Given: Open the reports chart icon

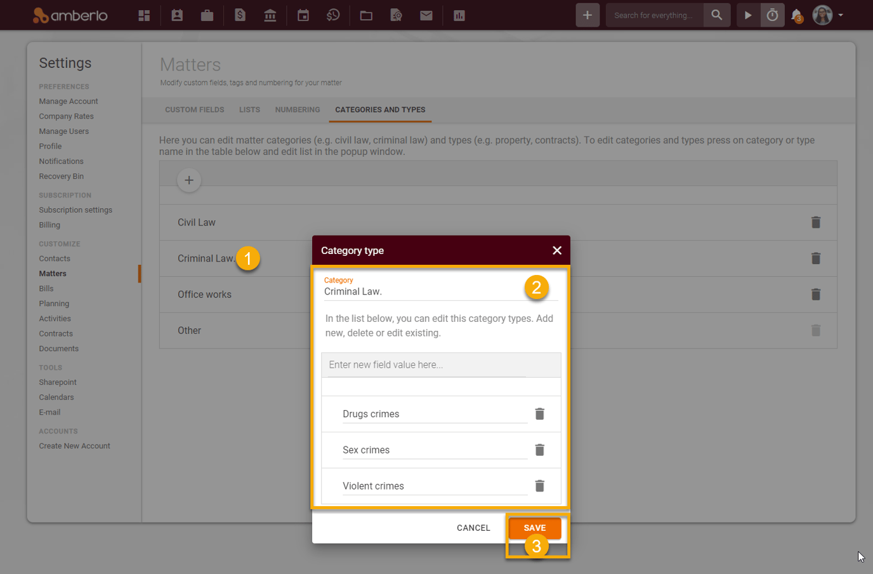Looking at the screenshot, I should (x=459, y=15).
